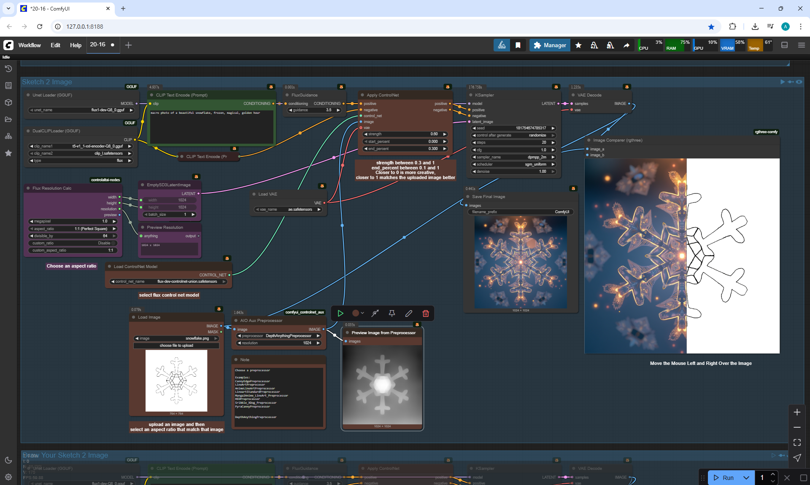This screenshot has width=810, height=485.
Task: Delete selected node with trash icon
Action: 426,314
